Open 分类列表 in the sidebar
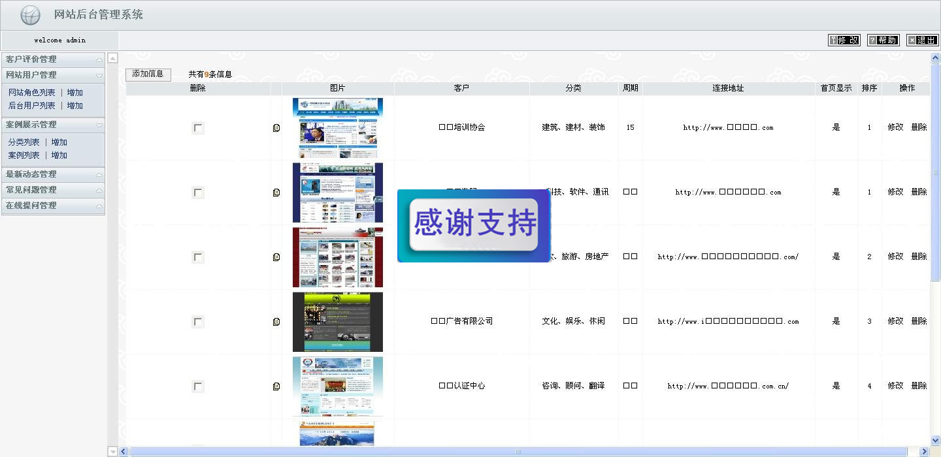941x457 pixels. pos(24,142)
